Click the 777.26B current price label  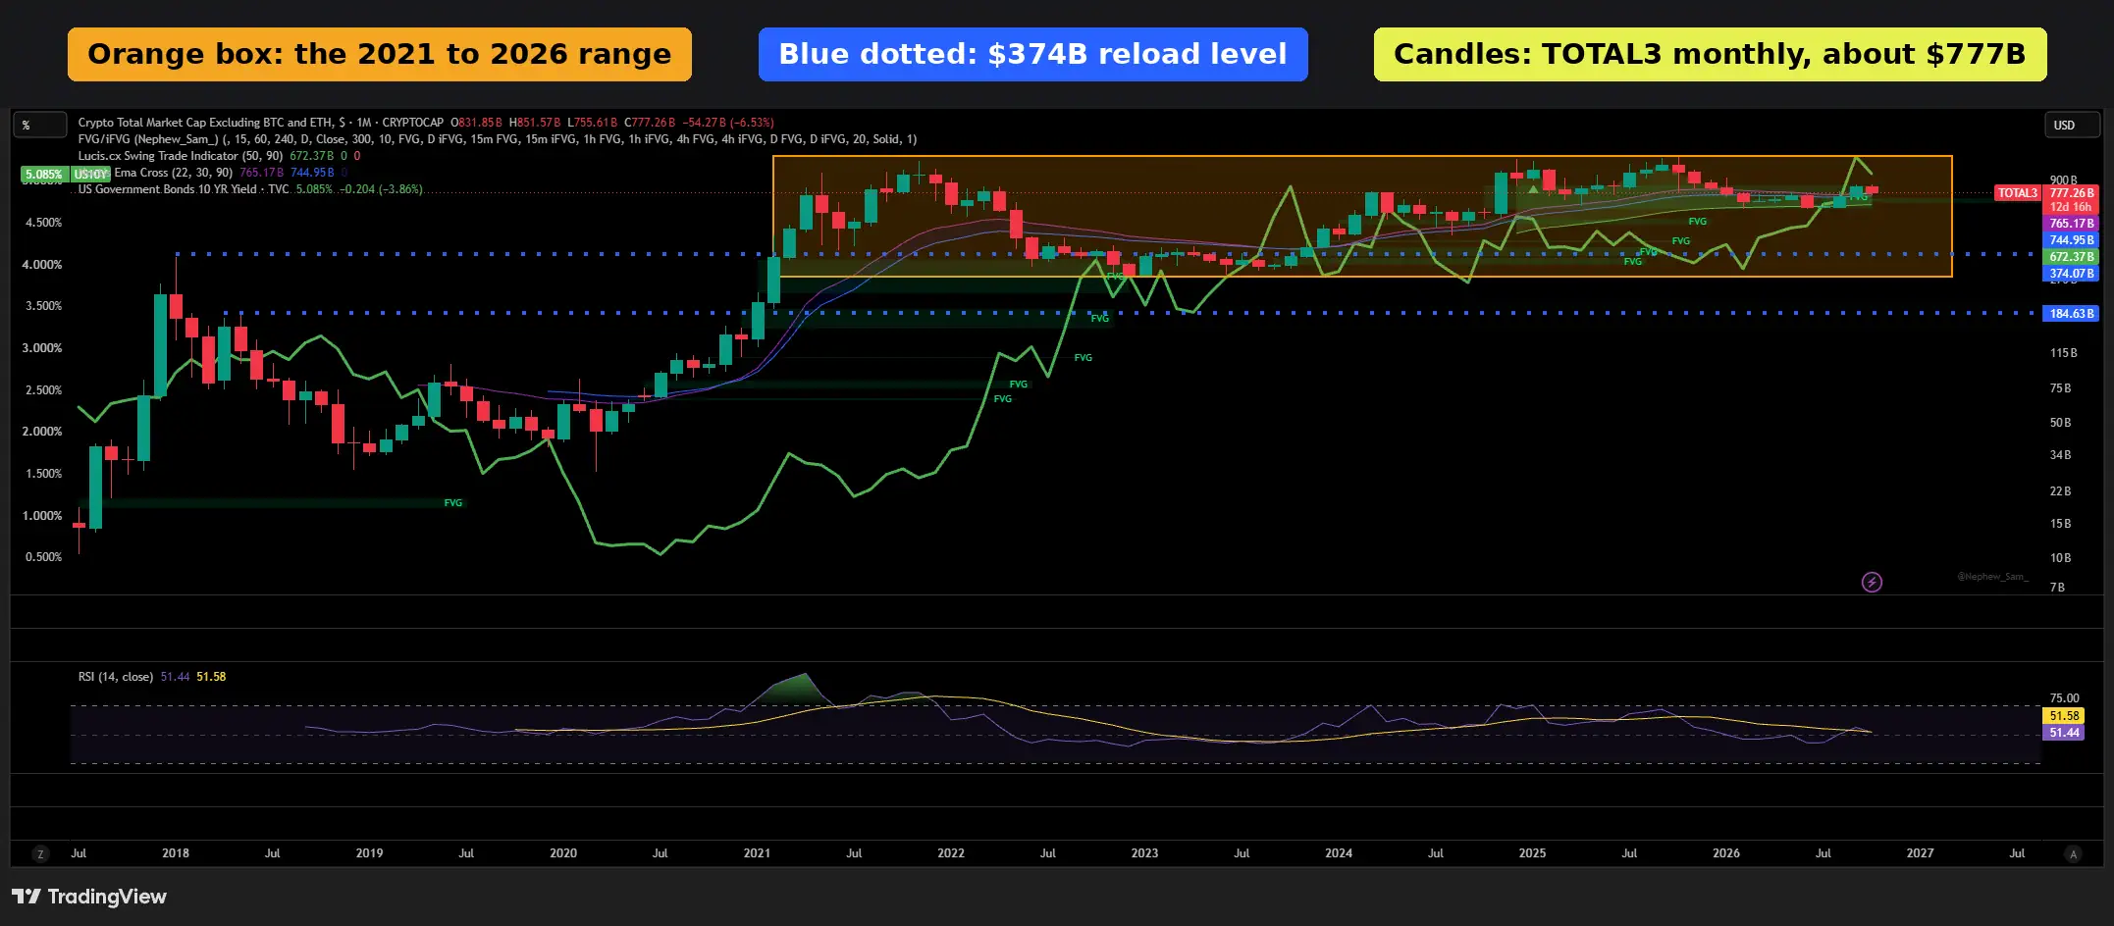point(2072,193)
